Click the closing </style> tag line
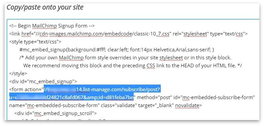Image resolution: width=264 pixels, height=126 pixels. pos(18,74)
